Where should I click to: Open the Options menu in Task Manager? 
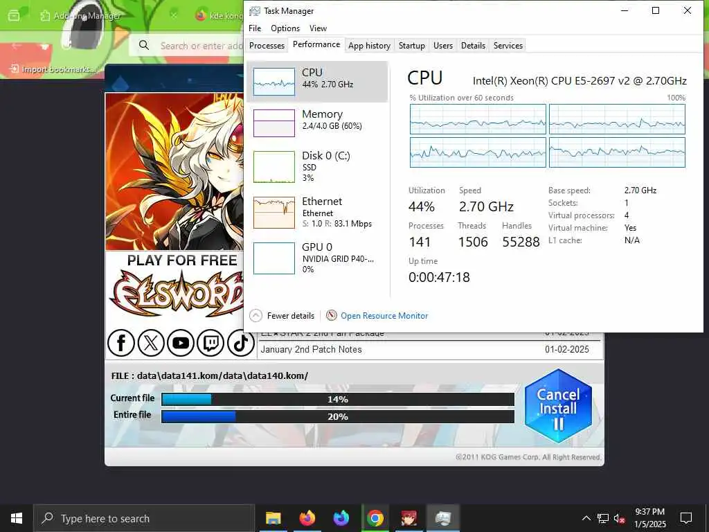point(285,28)
